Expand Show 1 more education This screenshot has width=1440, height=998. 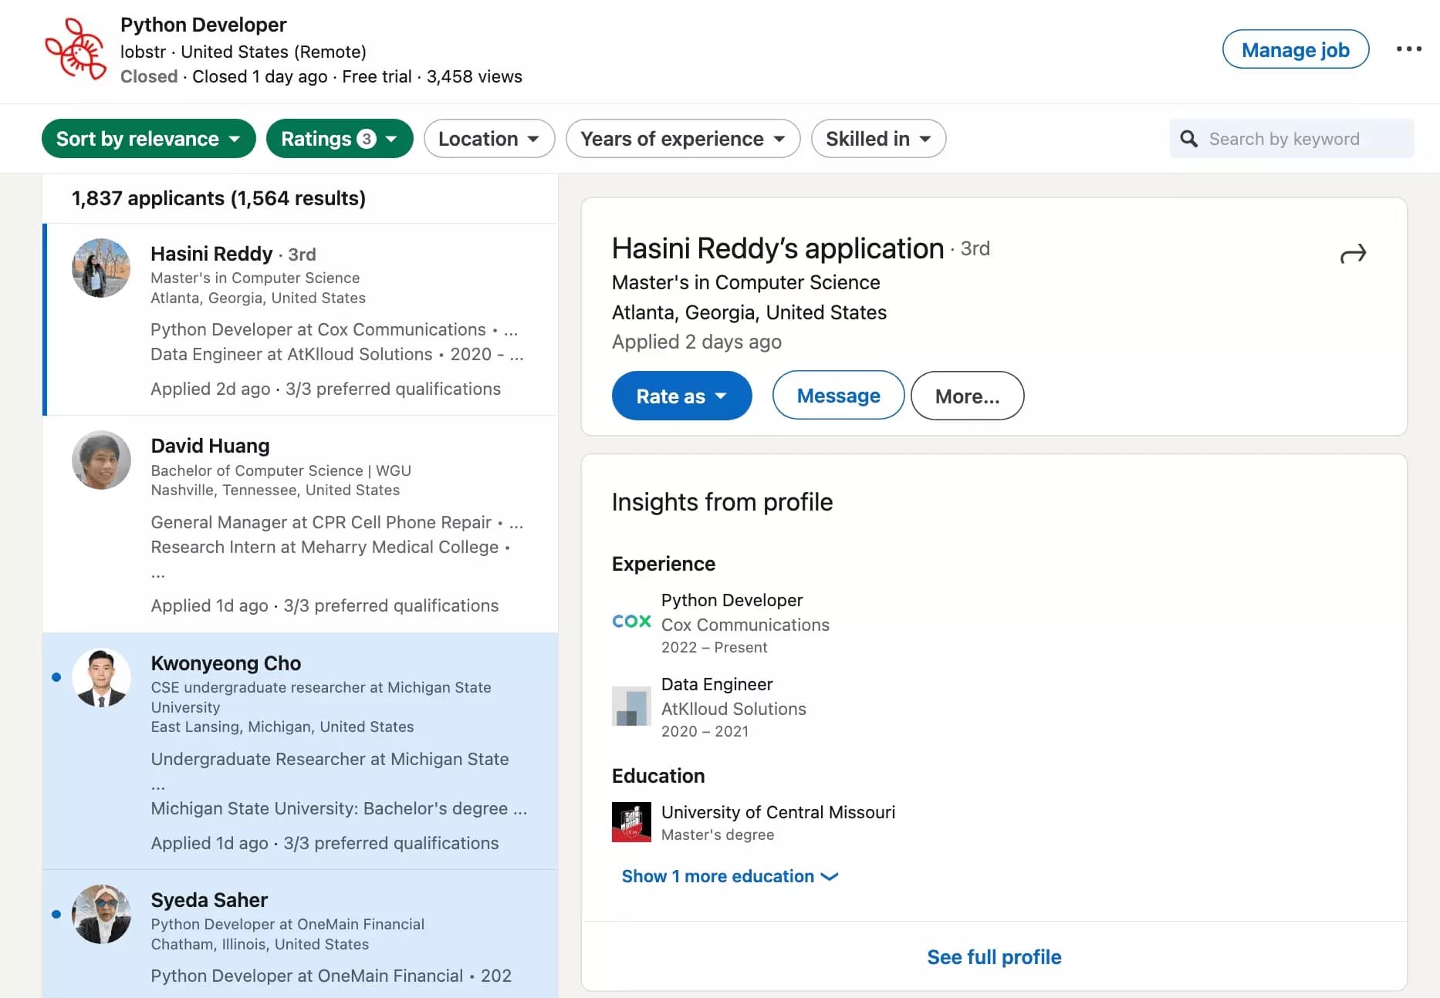[728, 876]
